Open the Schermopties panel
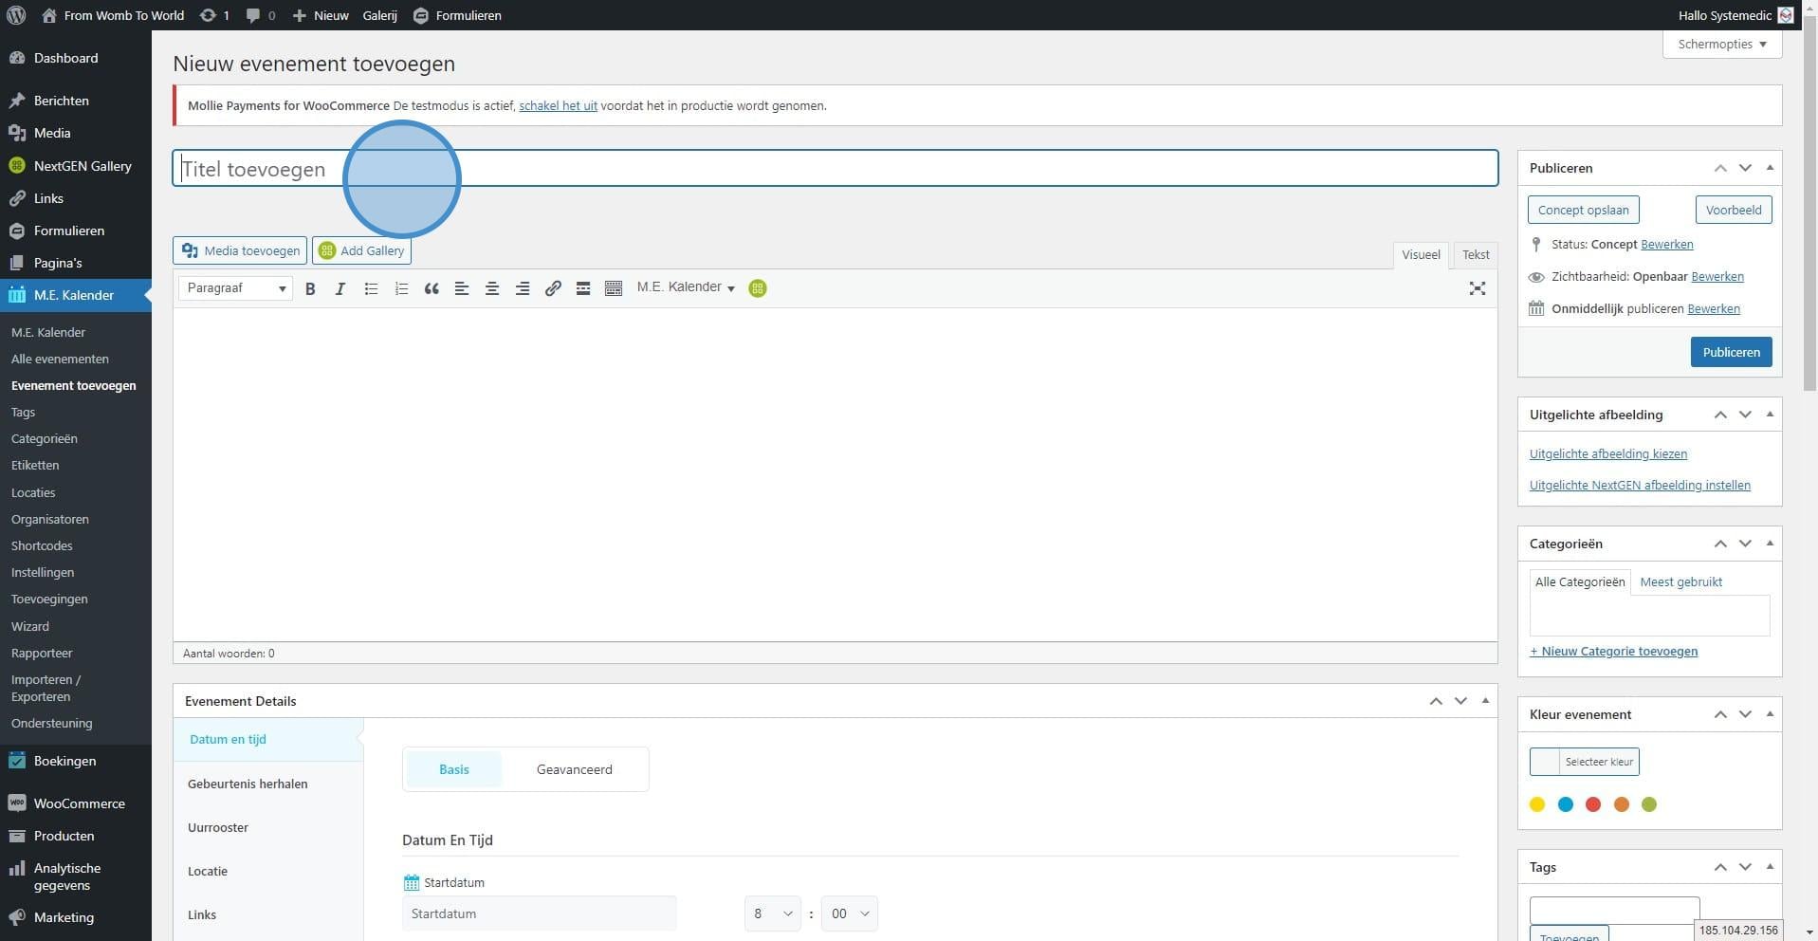The image size is (1818, 941). tap(1722, 45)
